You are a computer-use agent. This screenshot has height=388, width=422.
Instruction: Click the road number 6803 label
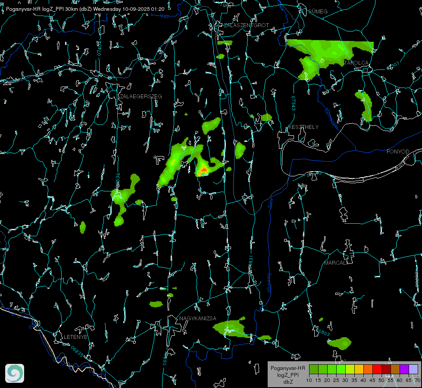click(323, 332)
